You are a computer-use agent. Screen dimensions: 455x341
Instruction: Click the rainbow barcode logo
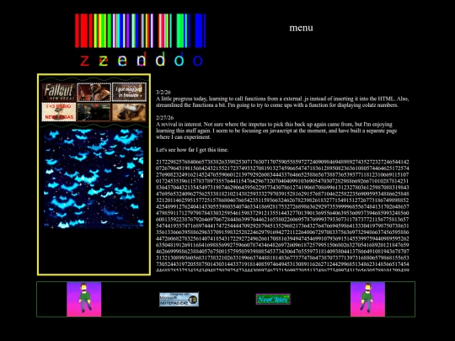[x=141, y=30]
